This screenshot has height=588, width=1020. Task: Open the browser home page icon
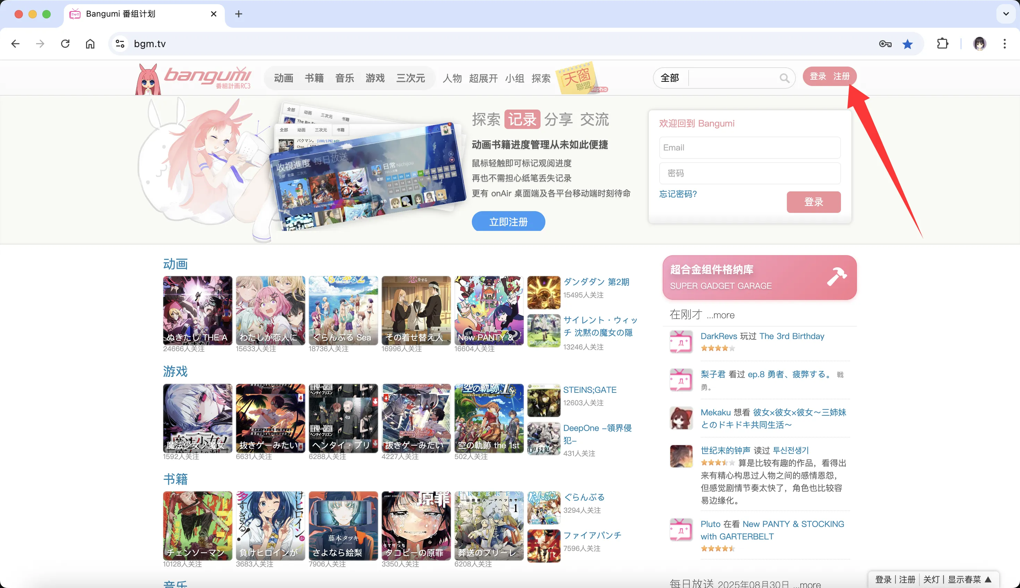[90, 44]
